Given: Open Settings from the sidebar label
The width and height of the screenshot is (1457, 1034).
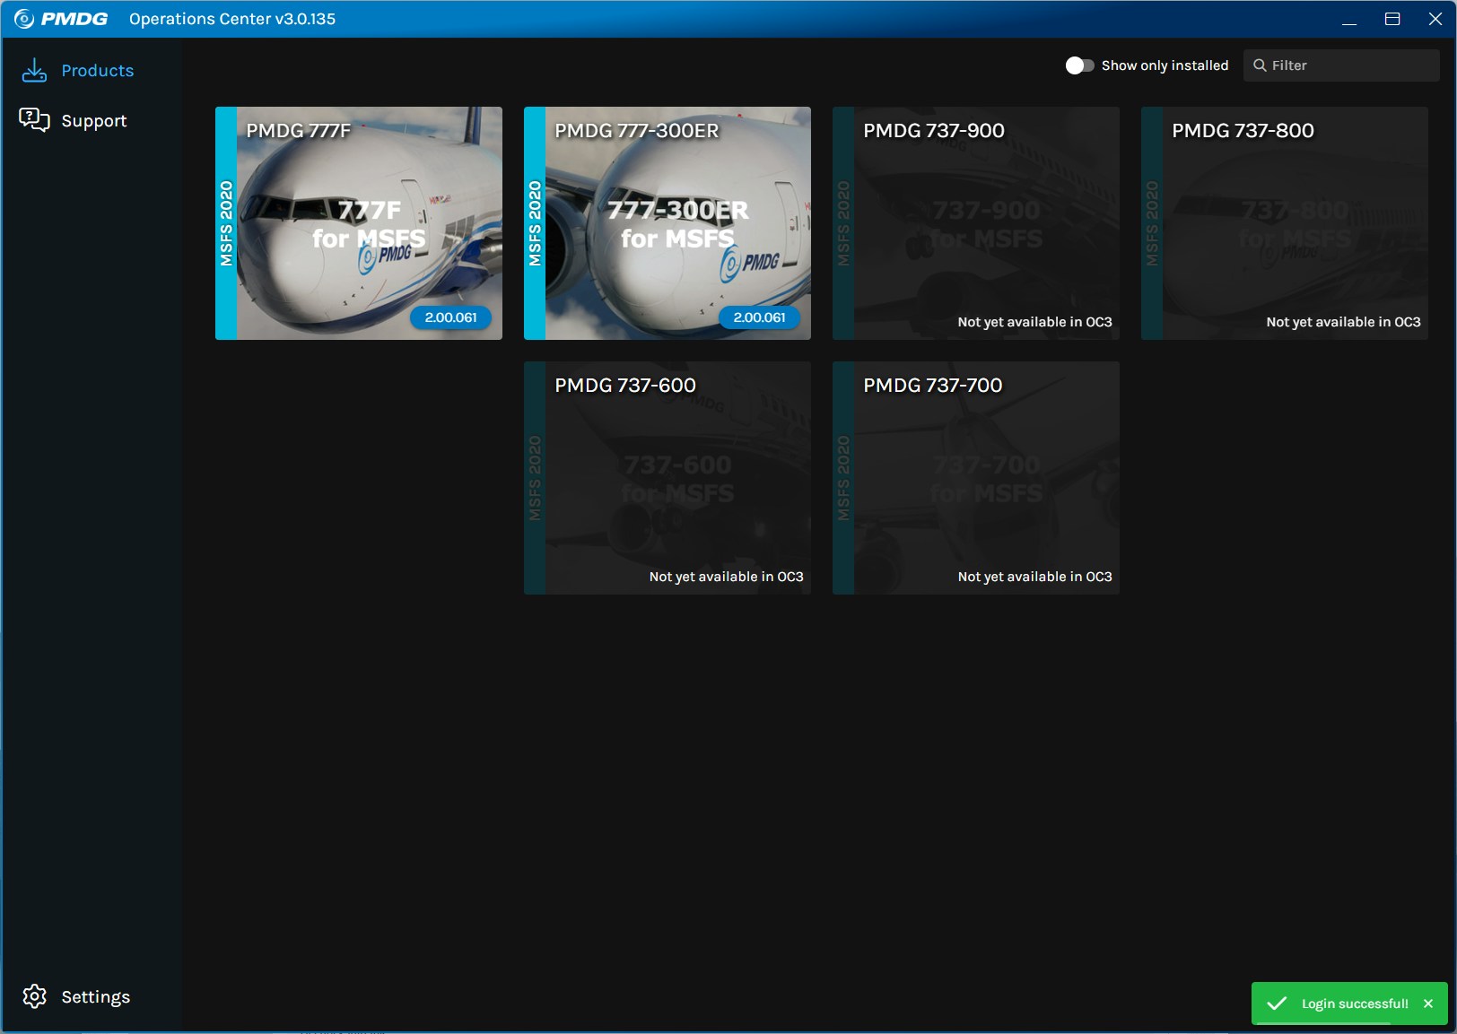Looking at the screenshot, I should [x=95, y=997].
